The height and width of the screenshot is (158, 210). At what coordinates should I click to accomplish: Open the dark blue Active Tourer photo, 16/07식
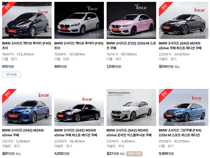pyautogui.click(x=27, y=20)
